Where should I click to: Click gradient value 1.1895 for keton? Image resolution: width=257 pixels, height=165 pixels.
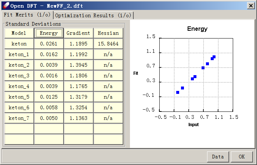coord(79,44)
